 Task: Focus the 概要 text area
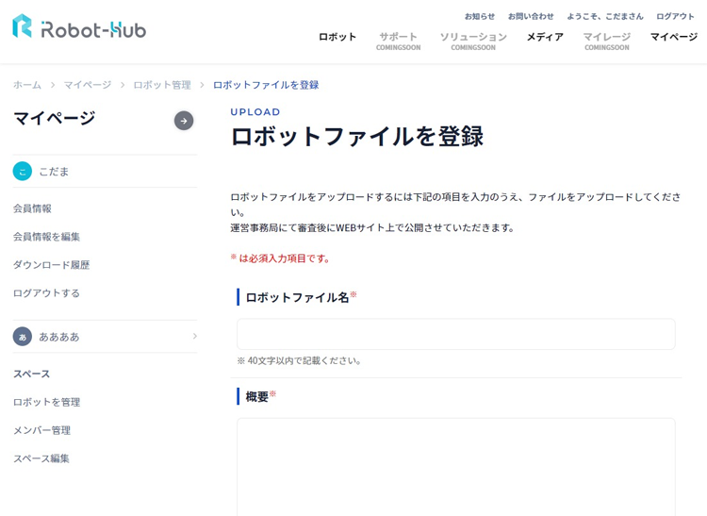(456, 467)
